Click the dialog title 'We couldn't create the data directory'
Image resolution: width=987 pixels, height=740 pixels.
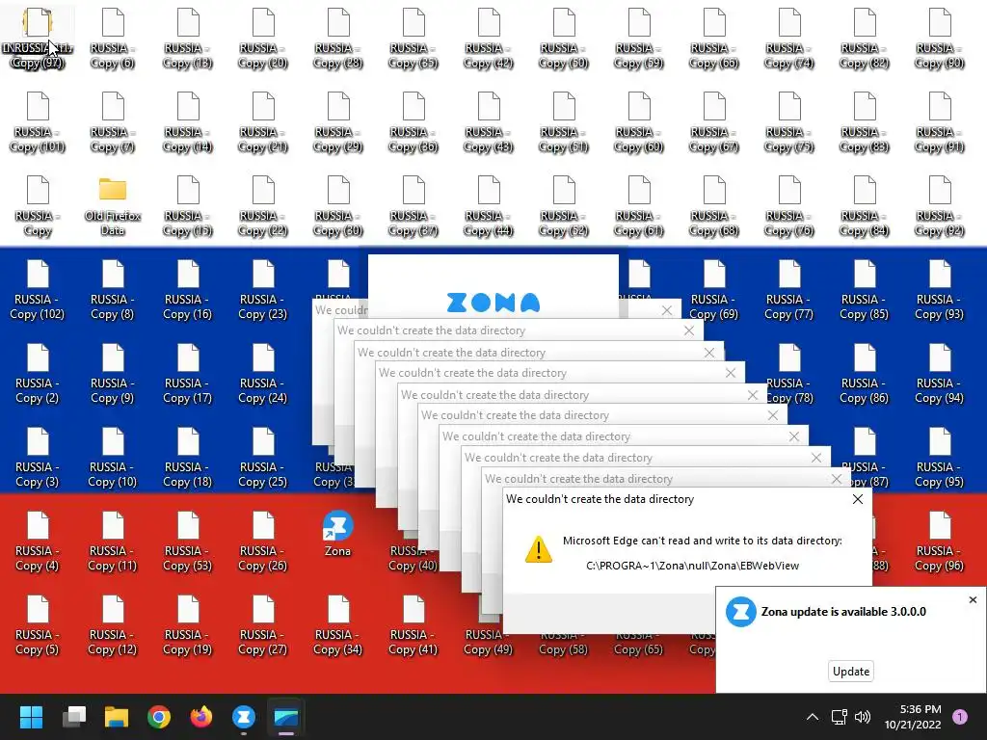(x=600, y=499)
